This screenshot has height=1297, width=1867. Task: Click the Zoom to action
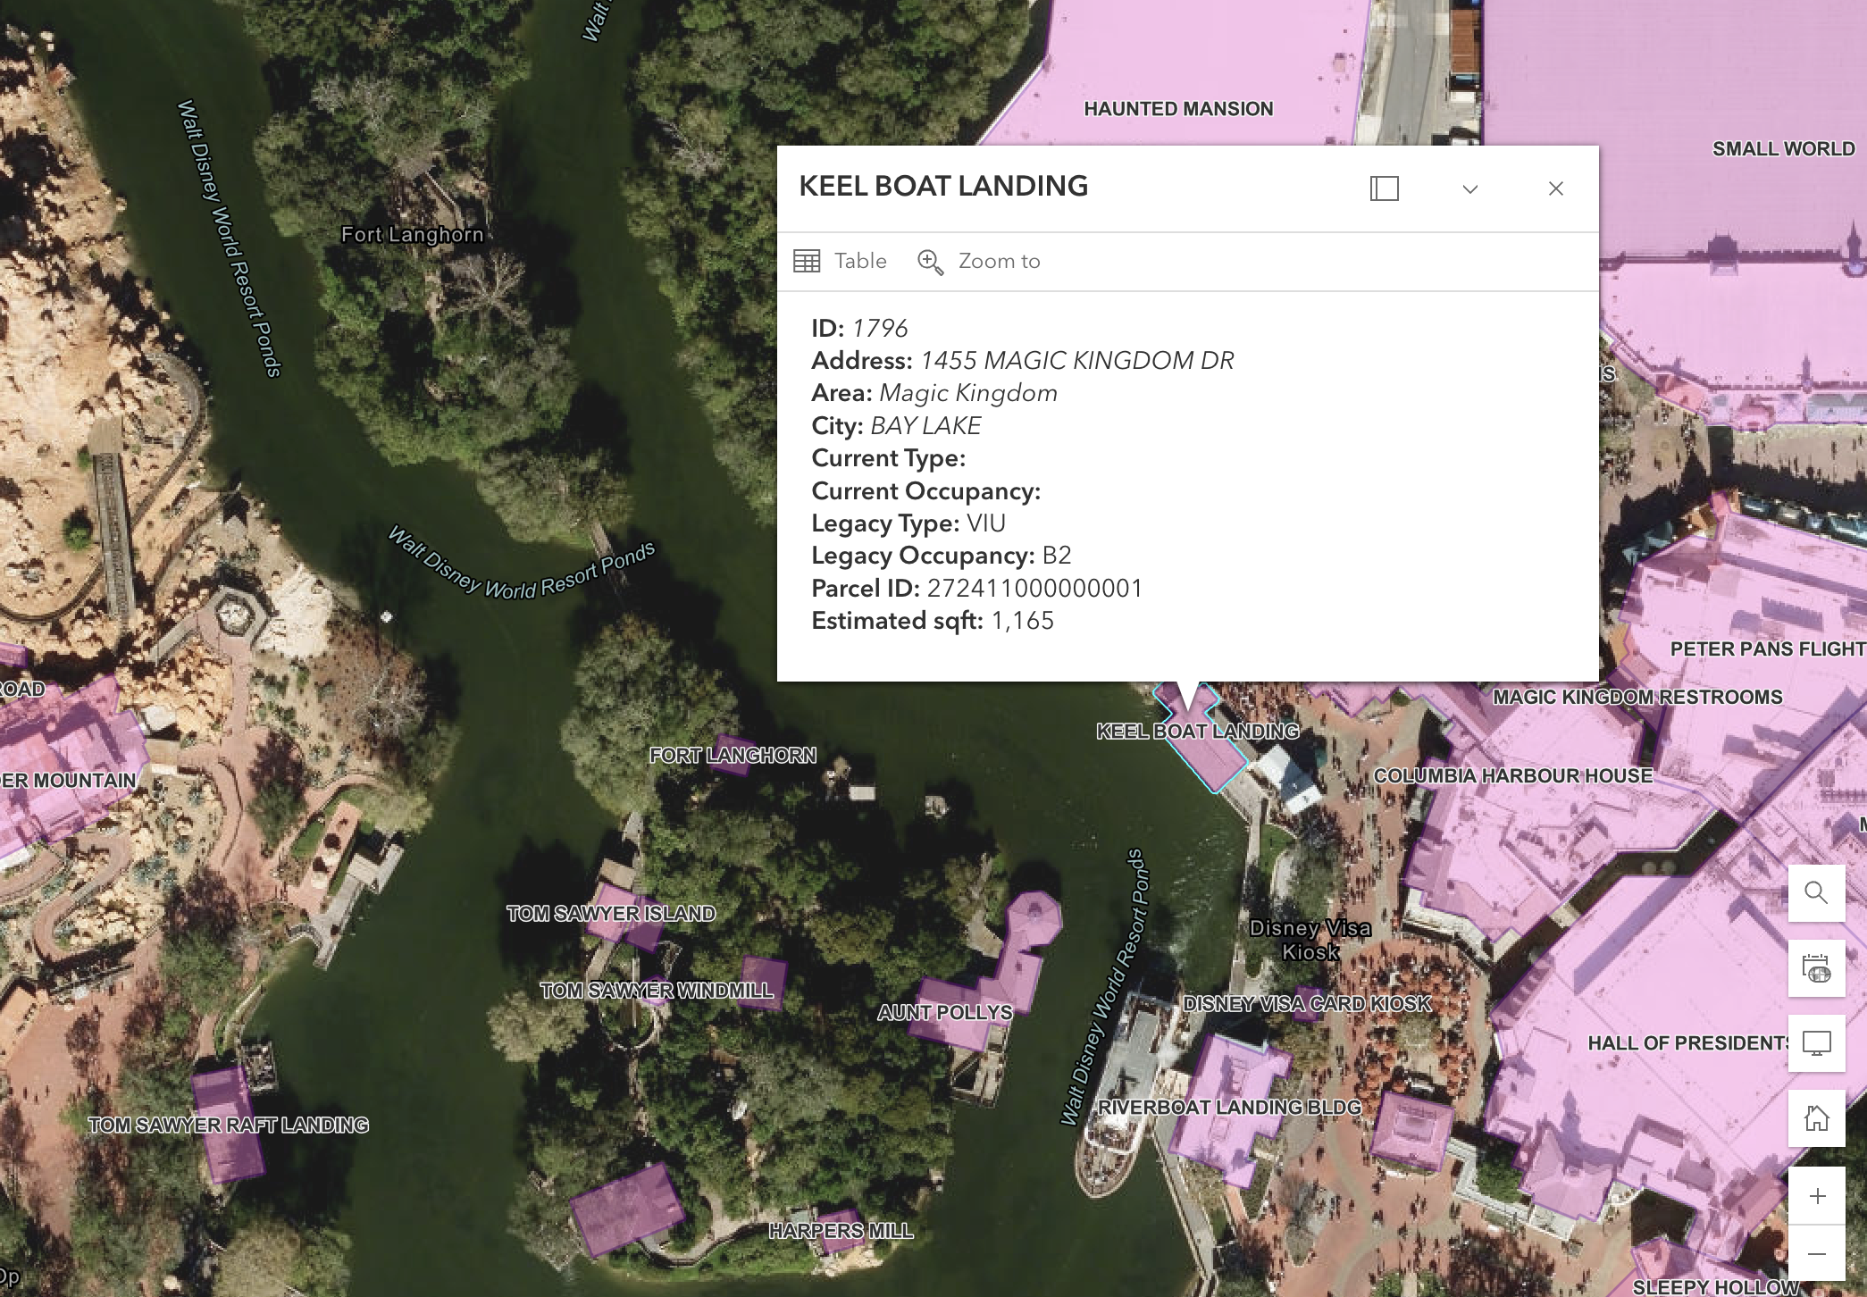[999, 262]
